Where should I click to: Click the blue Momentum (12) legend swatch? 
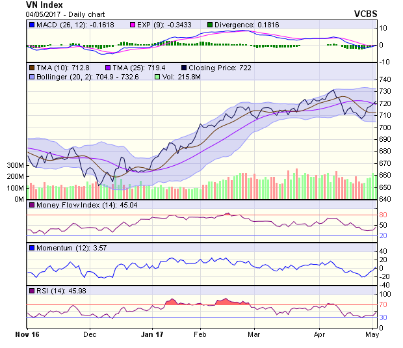coord(31,248)
